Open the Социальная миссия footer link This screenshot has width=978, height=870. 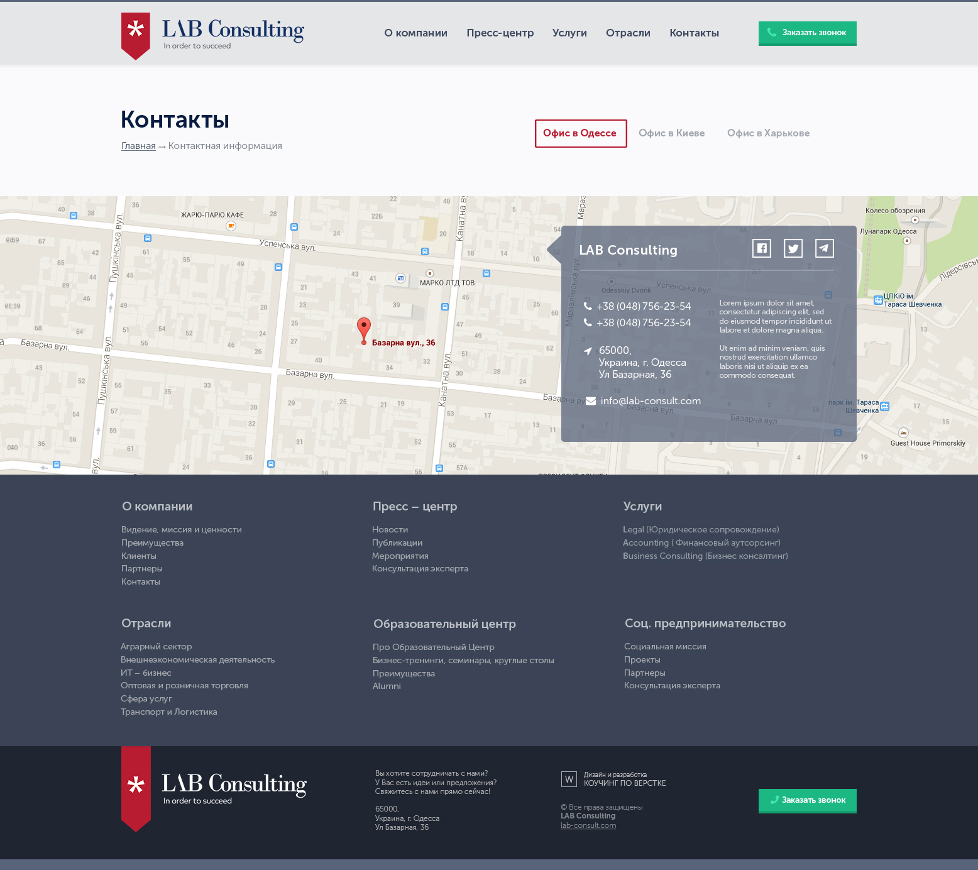pyautogui.click(x=665, y=647)
